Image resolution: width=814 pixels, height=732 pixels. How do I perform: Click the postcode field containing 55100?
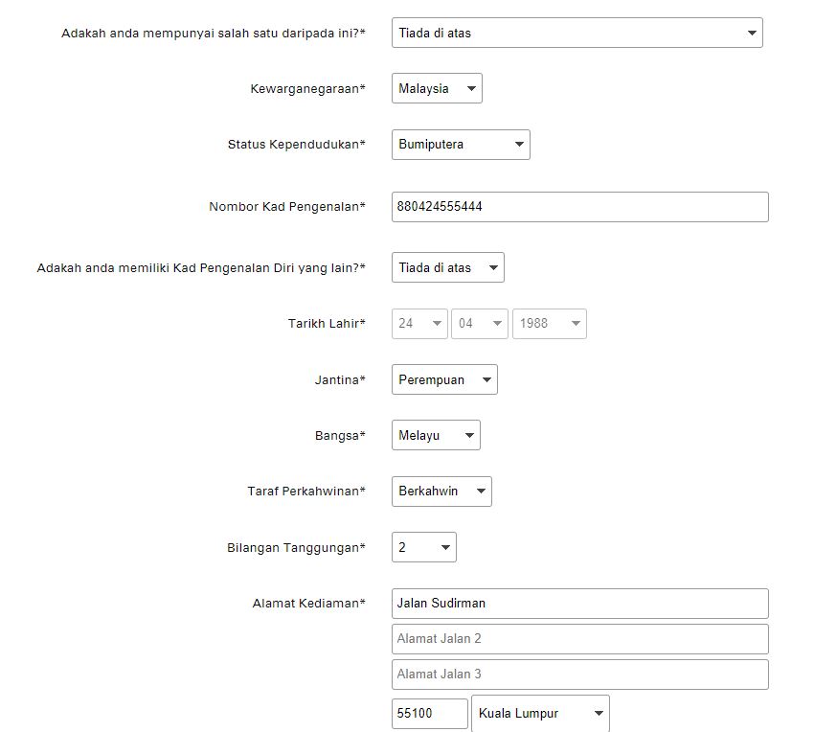tap(430, 714)
